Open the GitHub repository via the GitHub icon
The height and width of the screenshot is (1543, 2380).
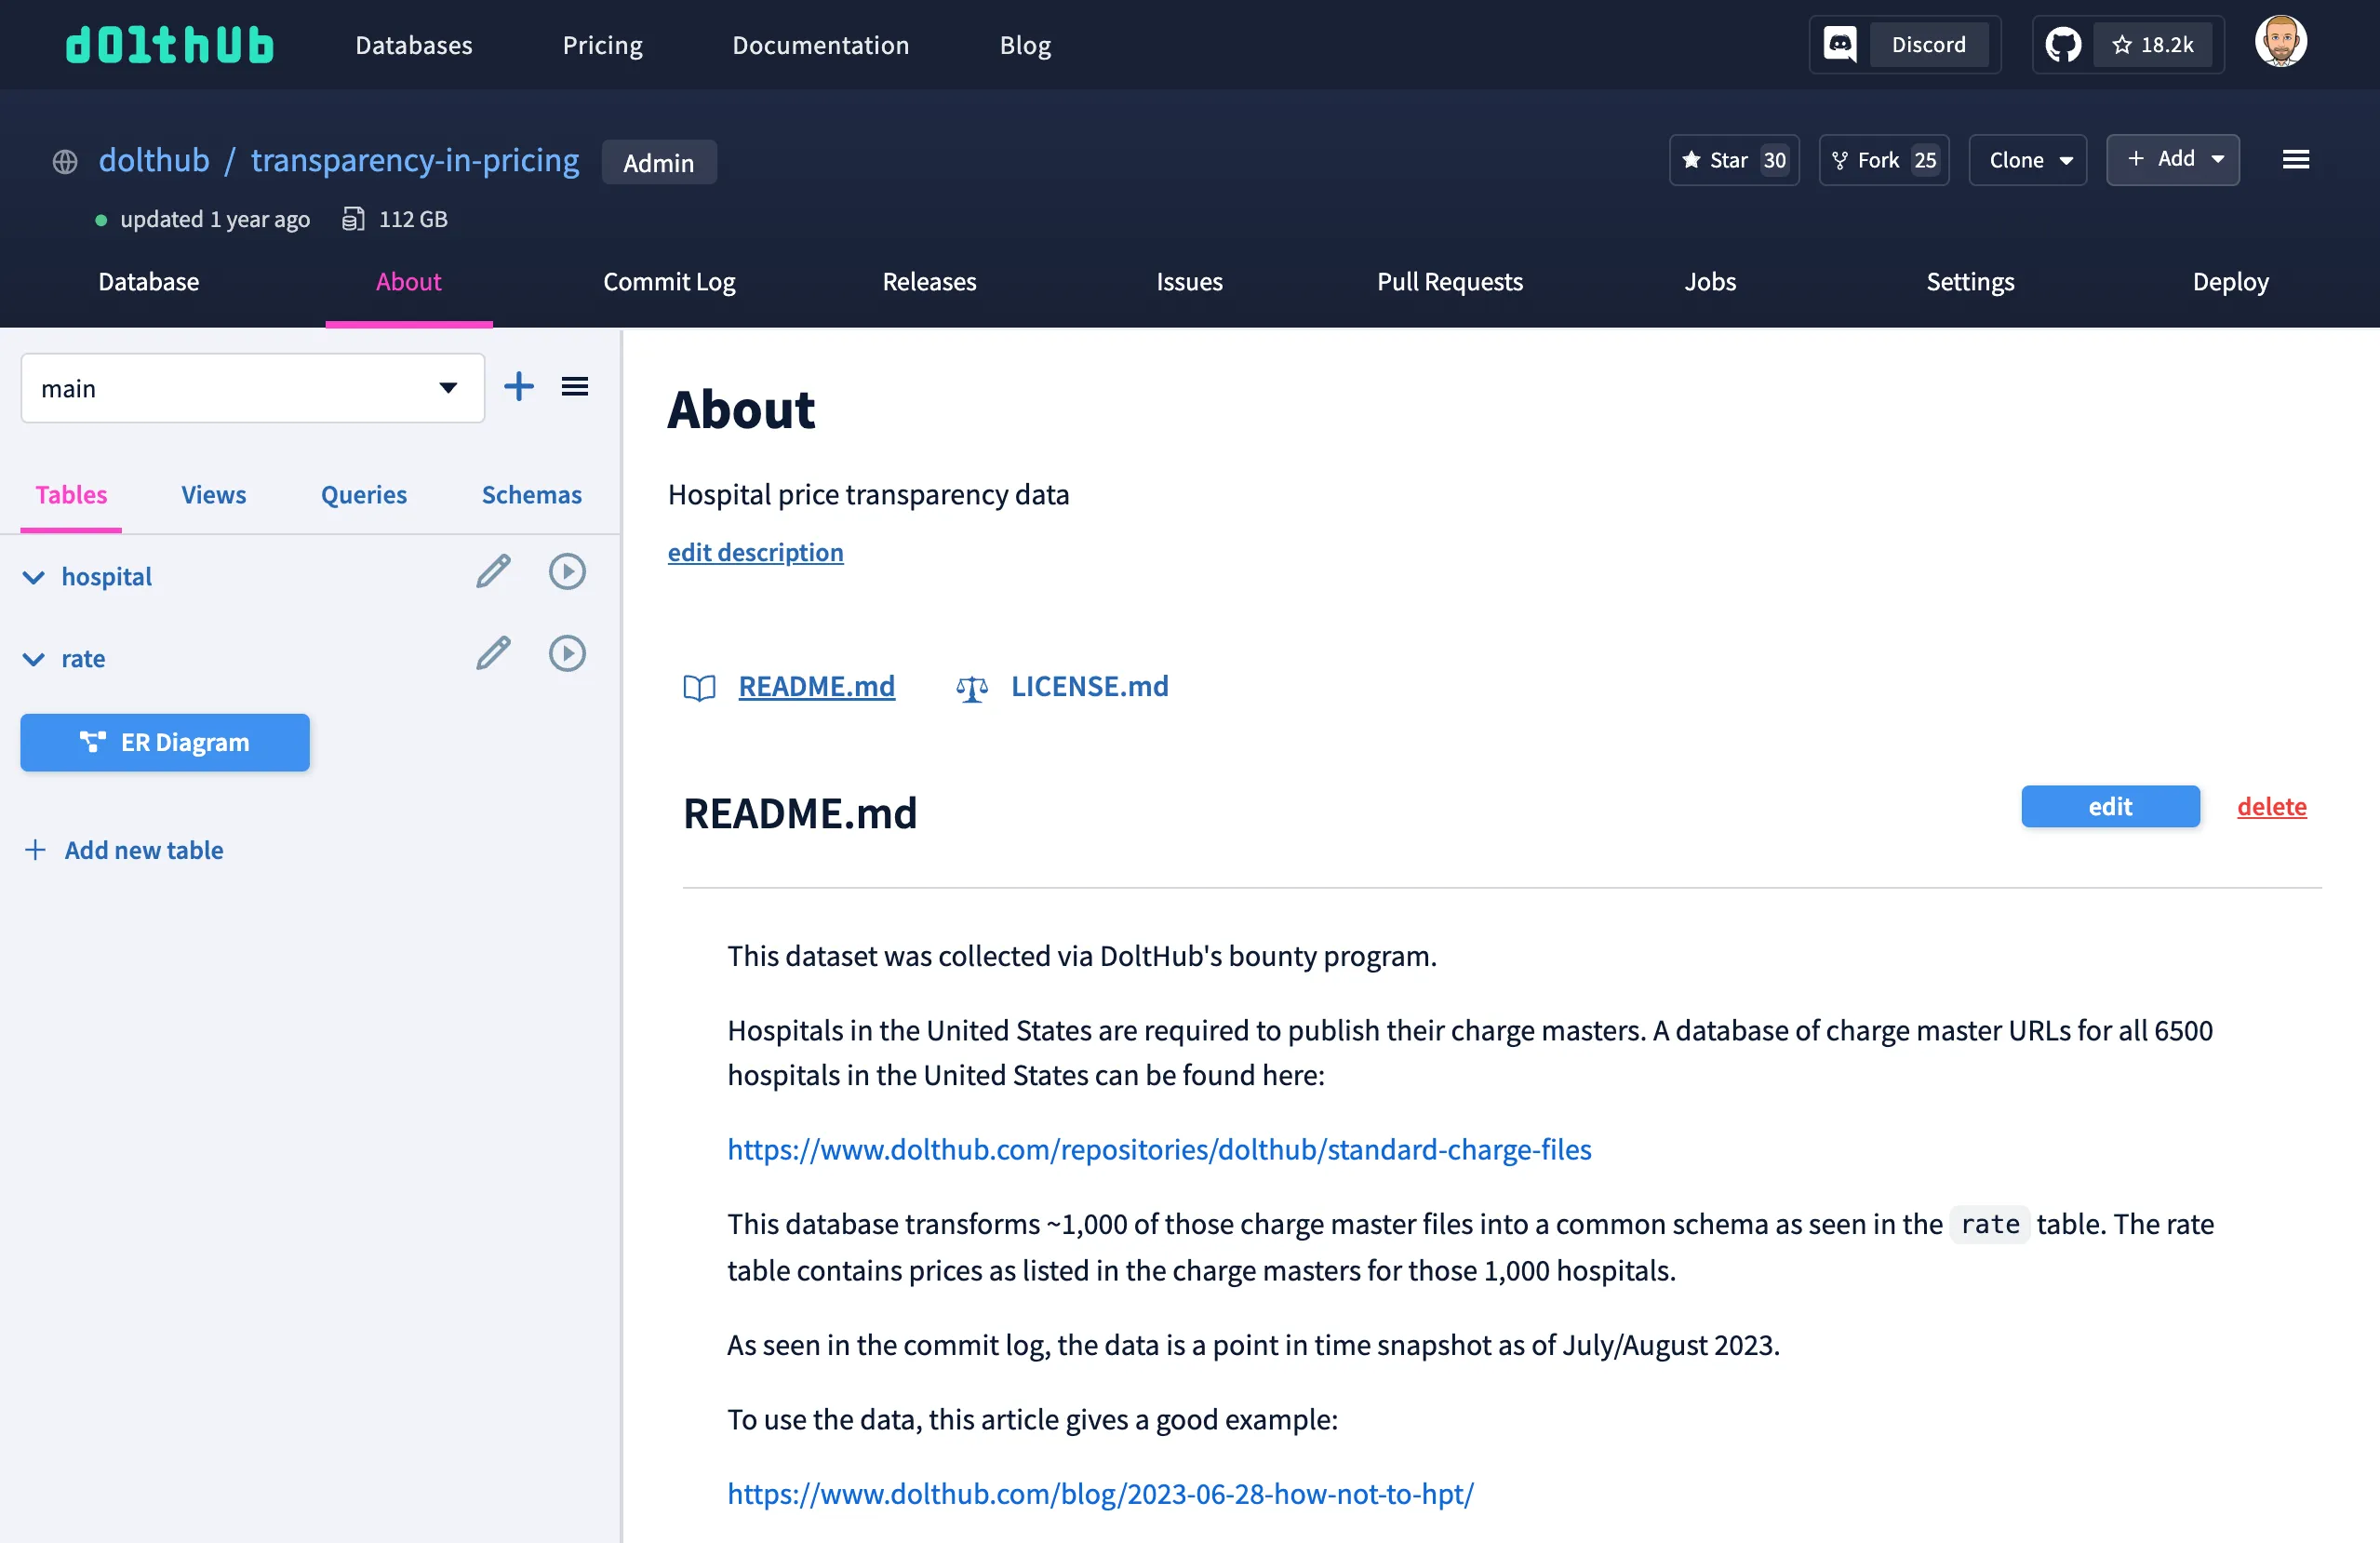2062,44
